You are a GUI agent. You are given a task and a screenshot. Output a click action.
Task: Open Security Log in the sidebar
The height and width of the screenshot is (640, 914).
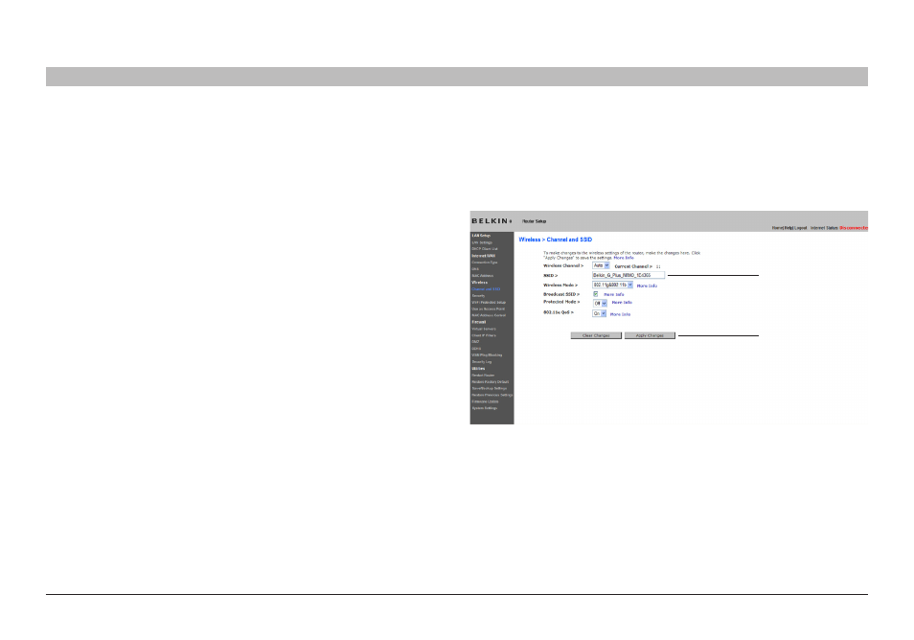[482, 362]
